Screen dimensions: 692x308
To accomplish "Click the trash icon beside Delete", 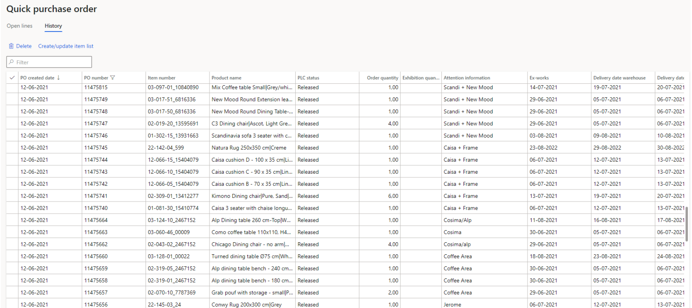I will [11, 46].
